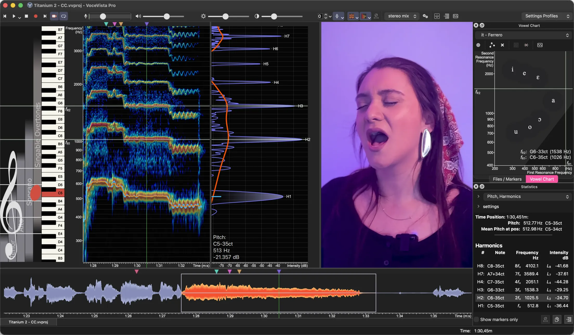The width and height of the screenshot is (574, 335).
Task: Skip to end with skip-forward button
Action: 45,16
